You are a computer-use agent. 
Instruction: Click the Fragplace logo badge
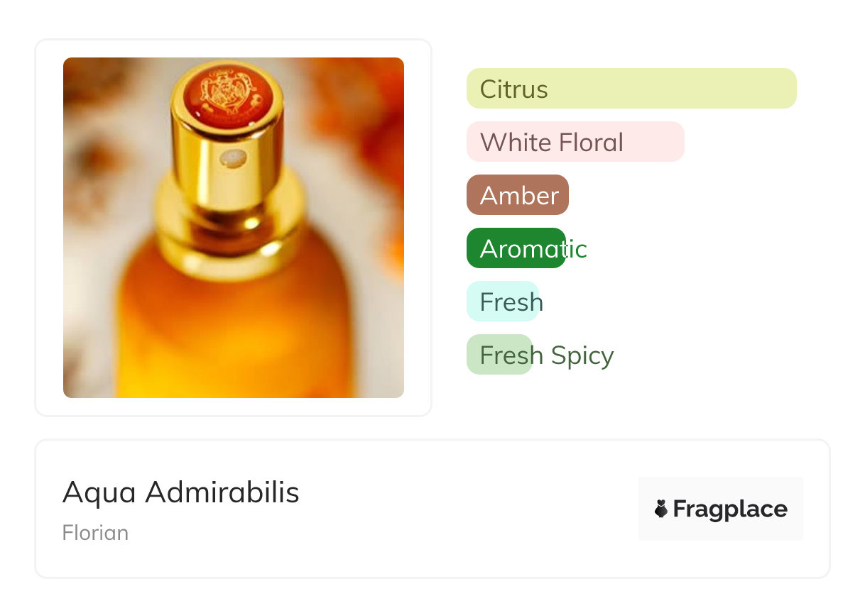coord(720,509)
